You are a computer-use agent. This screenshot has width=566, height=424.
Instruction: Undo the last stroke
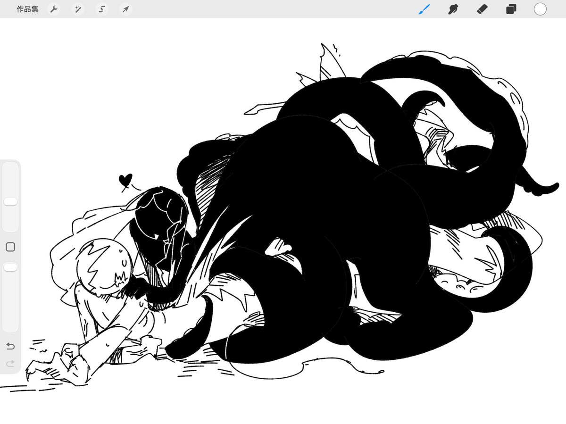point(10,346)
